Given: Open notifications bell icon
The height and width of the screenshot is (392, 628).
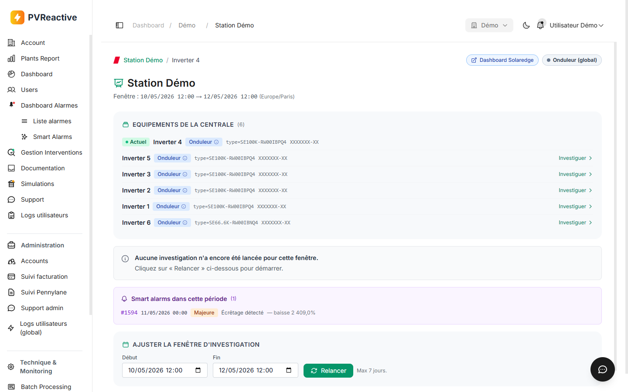Looking at the screenshot, I should pos(540,25).
